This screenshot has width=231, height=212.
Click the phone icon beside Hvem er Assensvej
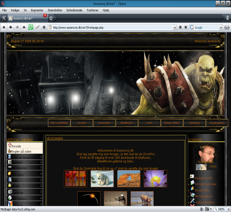click(x=10, y=156)
